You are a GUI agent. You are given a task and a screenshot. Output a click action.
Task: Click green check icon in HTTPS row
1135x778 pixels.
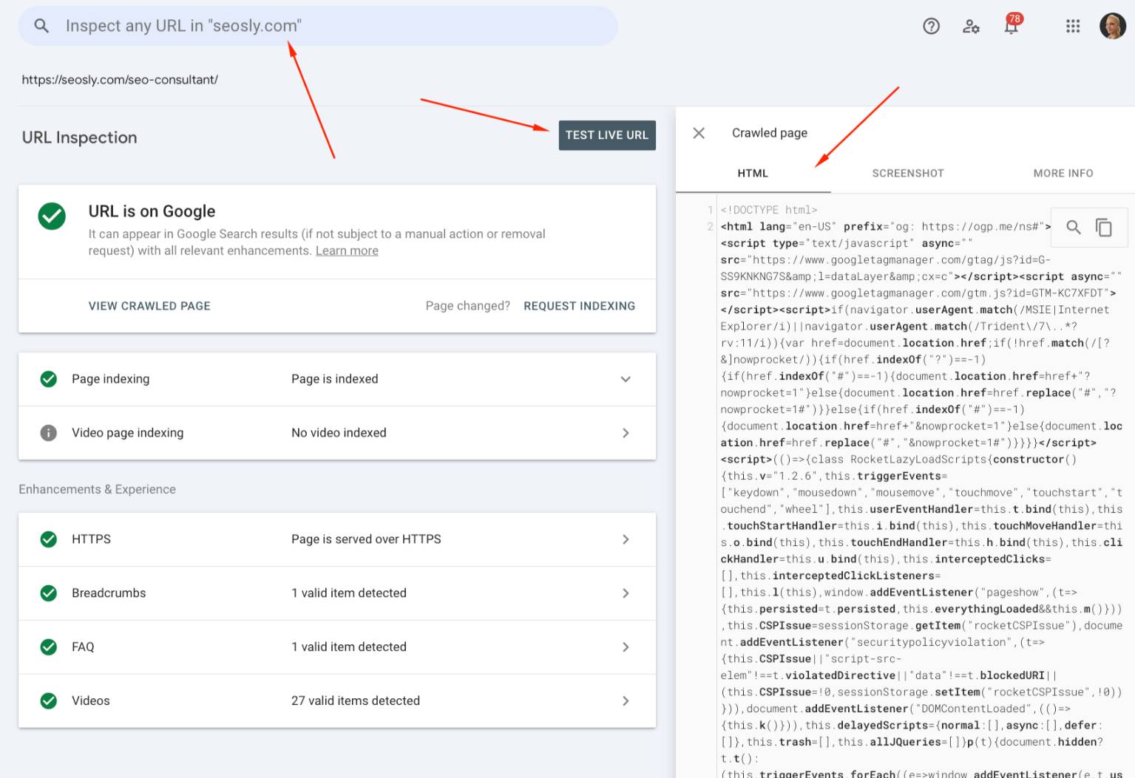[x=49, y=539]
